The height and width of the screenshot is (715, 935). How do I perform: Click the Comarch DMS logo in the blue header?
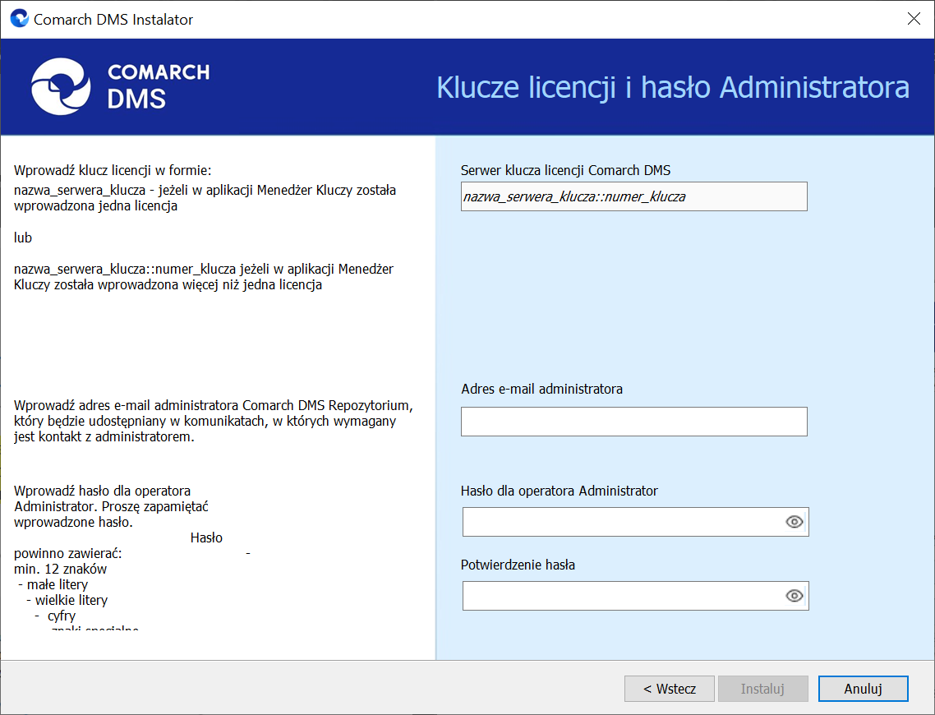pyautogui.click(x=120, y=85)
